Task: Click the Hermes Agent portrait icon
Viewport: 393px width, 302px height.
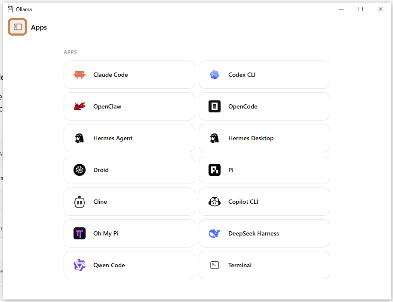Action: pos(80,138)
